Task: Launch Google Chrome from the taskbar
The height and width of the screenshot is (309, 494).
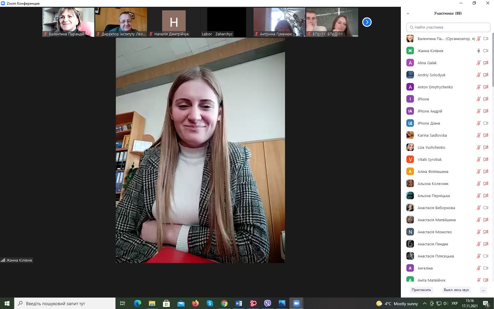Action: pos(224,303)
